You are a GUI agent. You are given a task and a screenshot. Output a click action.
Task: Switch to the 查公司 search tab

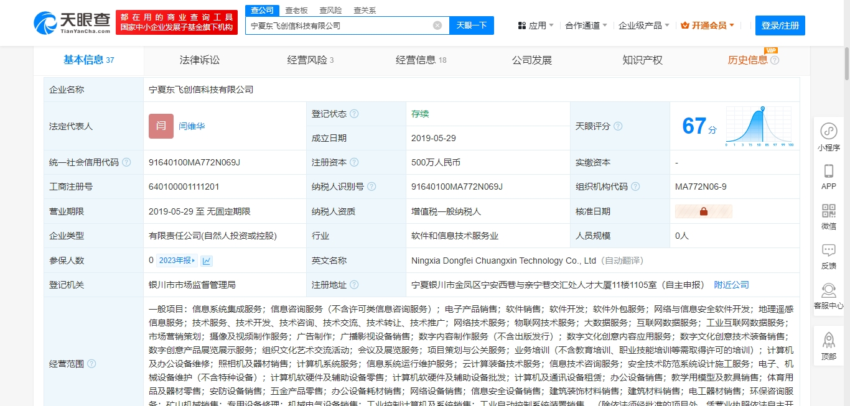point(262,10)
